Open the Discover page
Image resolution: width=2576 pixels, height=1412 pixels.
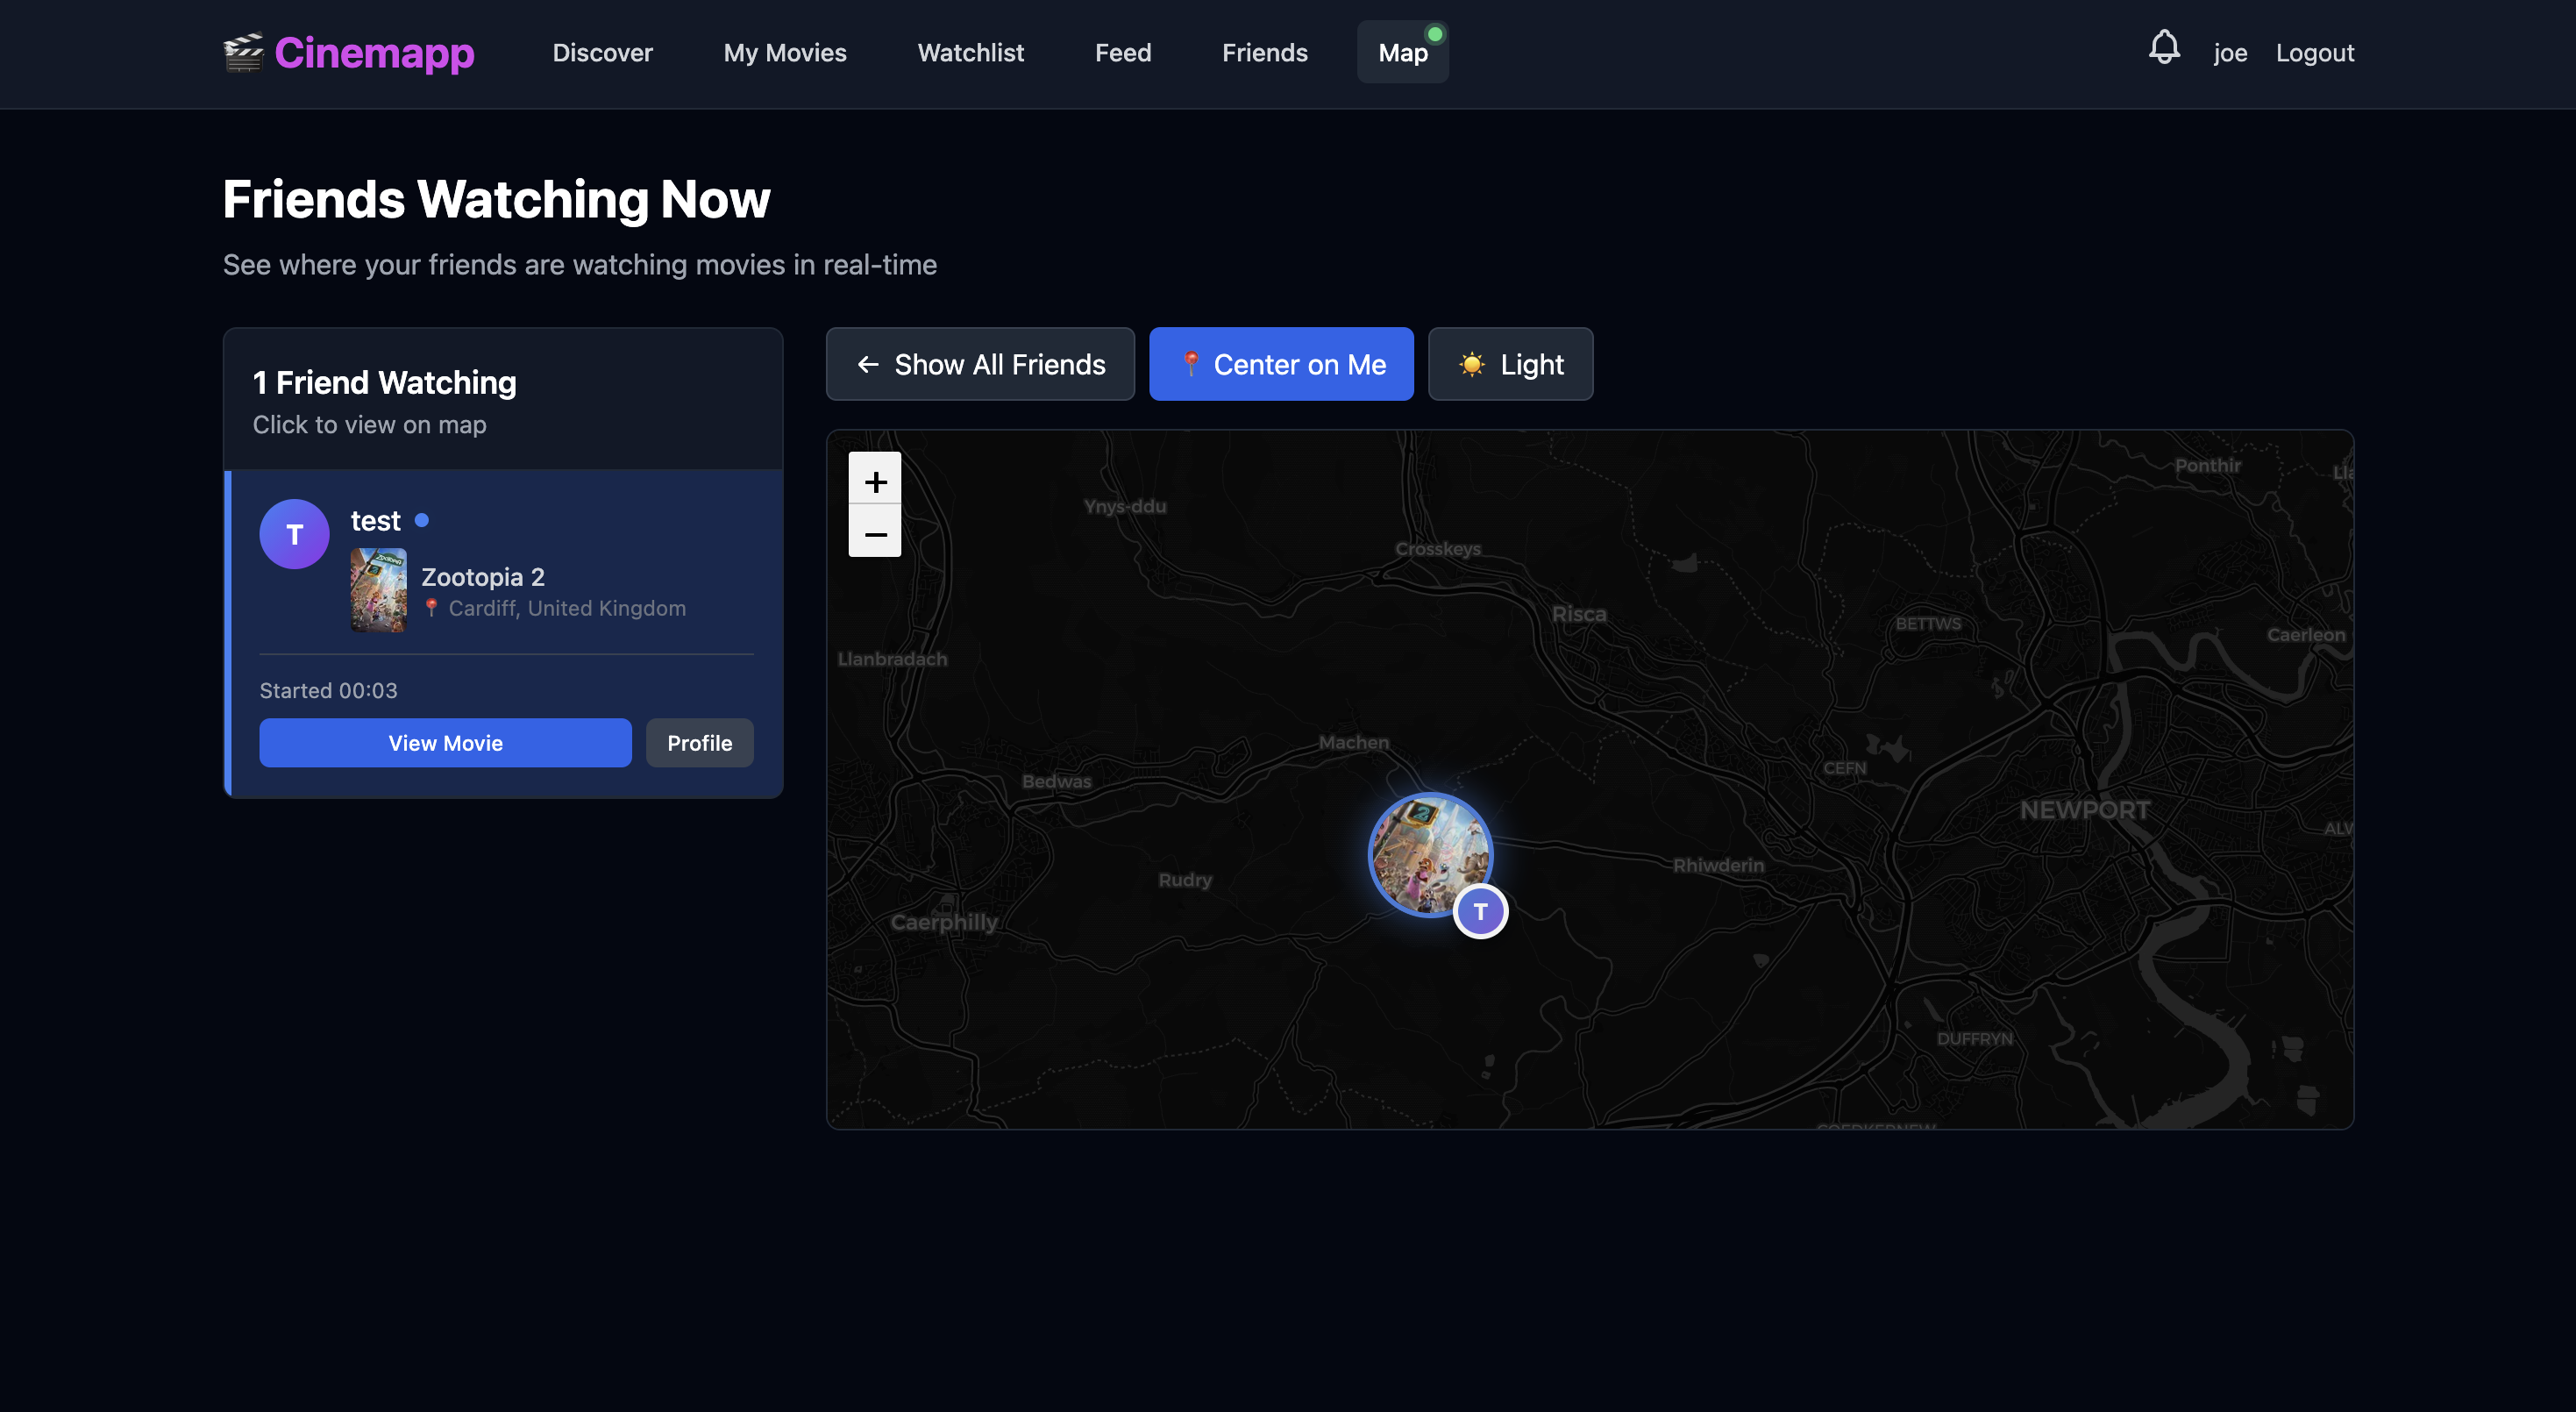click(602, 53)
